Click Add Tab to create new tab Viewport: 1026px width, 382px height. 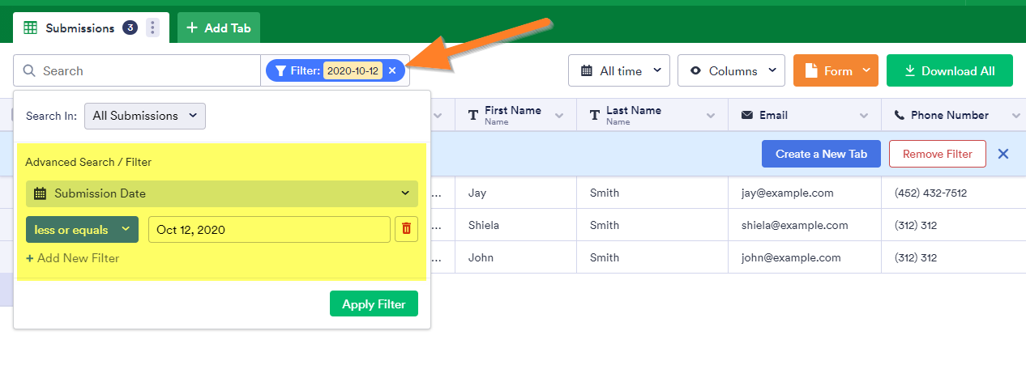click(219, 28)
